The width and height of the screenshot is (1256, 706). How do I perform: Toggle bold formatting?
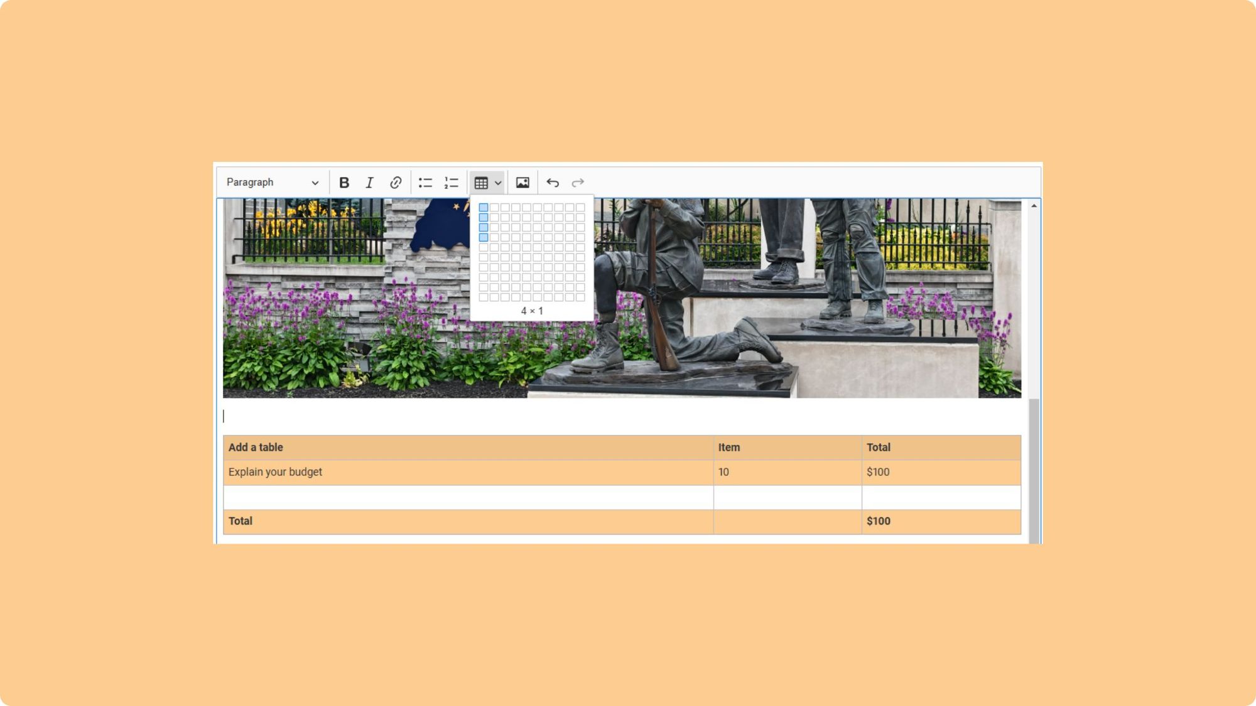point(344,183)
